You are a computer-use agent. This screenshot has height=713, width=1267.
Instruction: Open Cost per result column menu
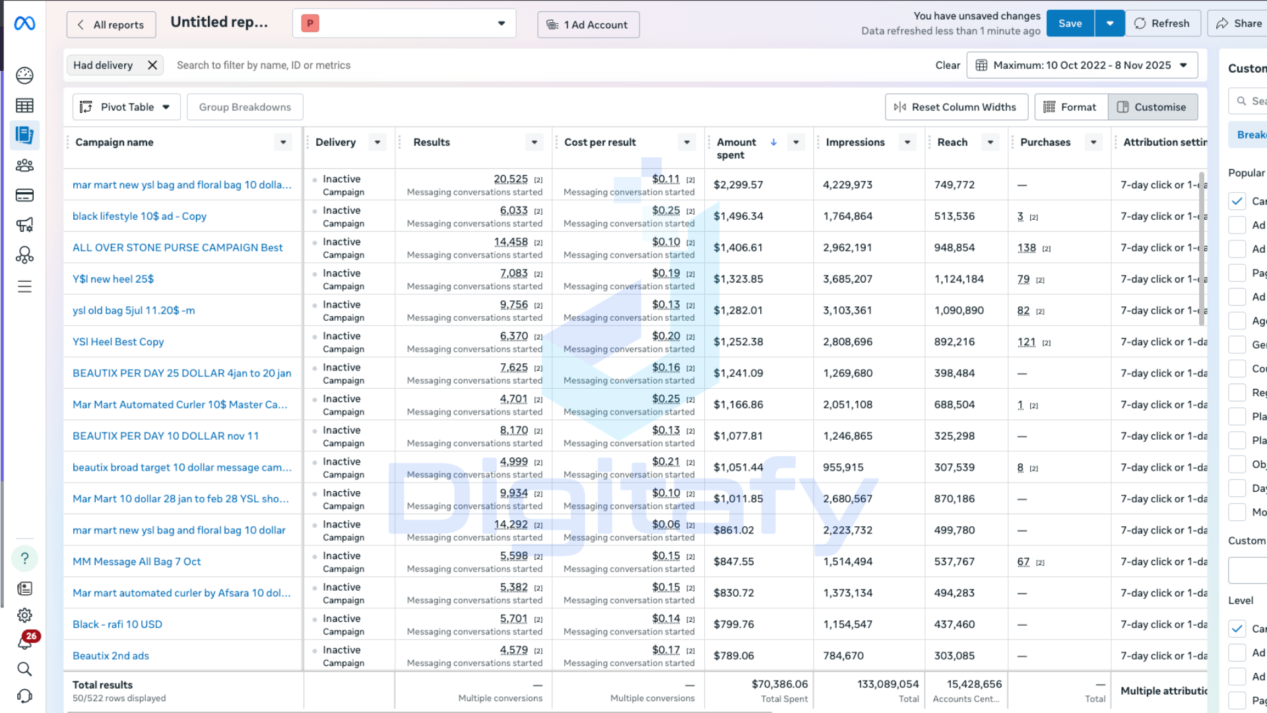687,142
